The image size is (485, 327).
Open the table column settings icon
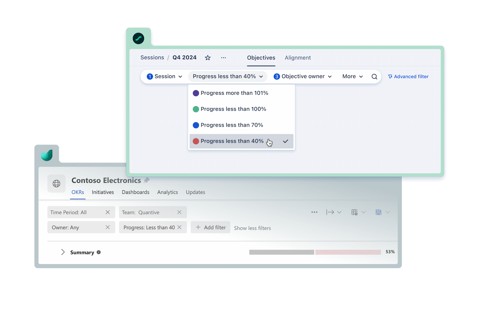(x=354, y=212)
